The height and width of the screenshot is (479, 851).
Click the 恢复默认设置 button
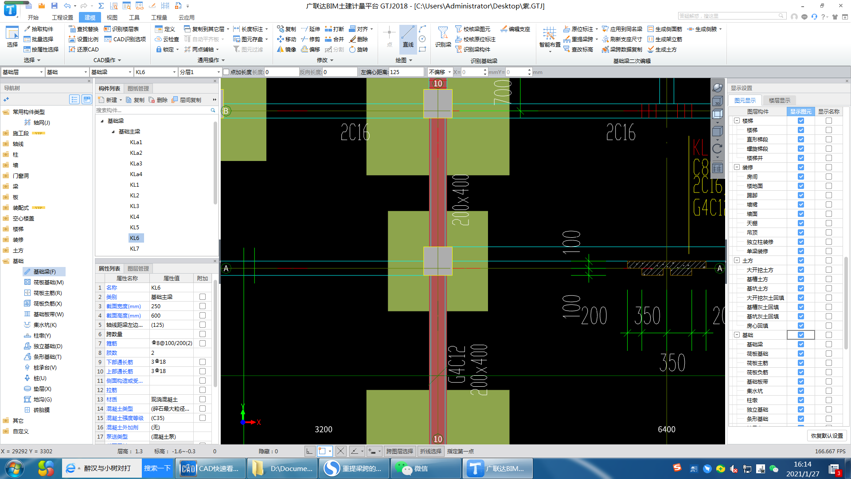[827, 436]
